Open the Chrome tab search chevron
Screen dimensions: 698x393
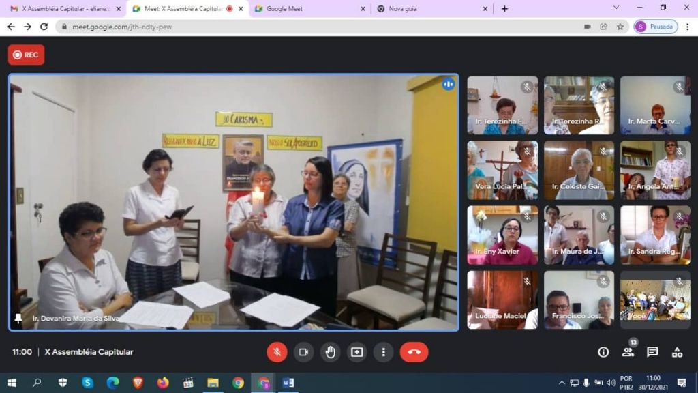click(x=616, y=8)
